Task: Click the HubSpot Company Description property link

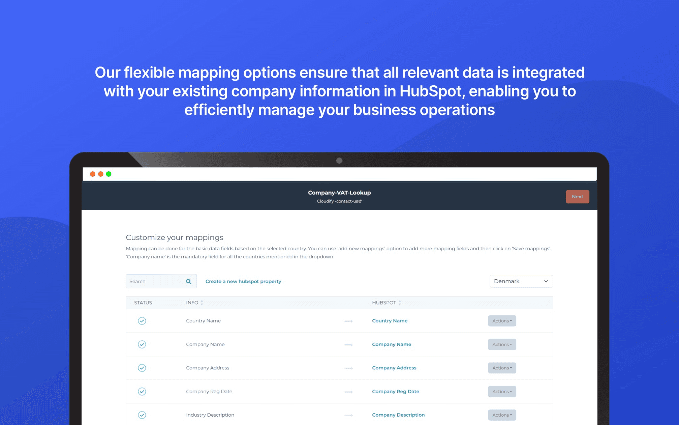Action: 398,415
